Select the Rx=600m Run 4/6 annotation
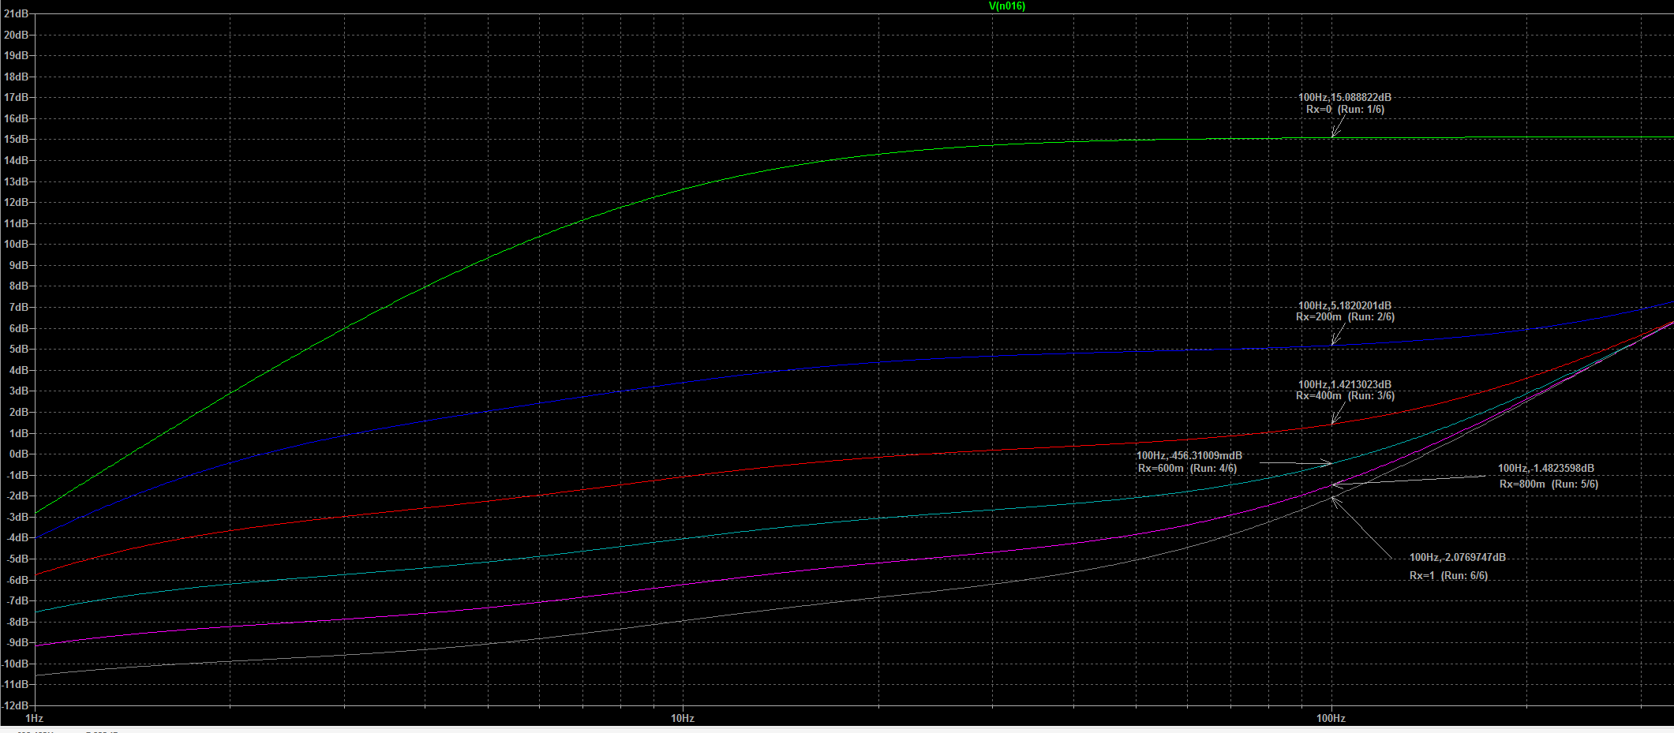The image size is (1674, 733). coord(1187,469)
